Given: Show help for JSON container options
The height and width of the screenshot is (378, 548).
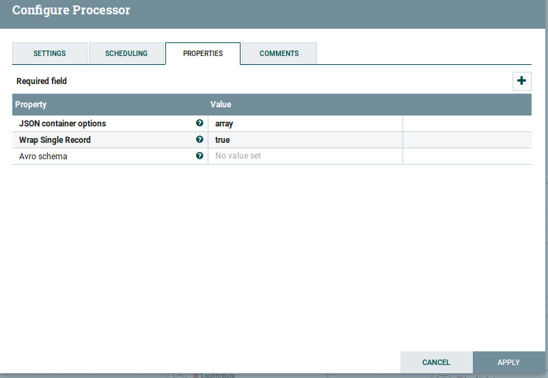Looking at the screenshot, I should coord(200,123).
